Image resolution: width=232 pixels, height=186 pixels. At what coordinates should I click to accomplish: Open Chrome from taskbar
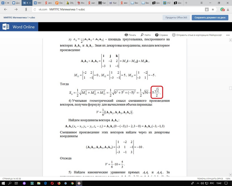pyautogui.click(x=72, y=183)
